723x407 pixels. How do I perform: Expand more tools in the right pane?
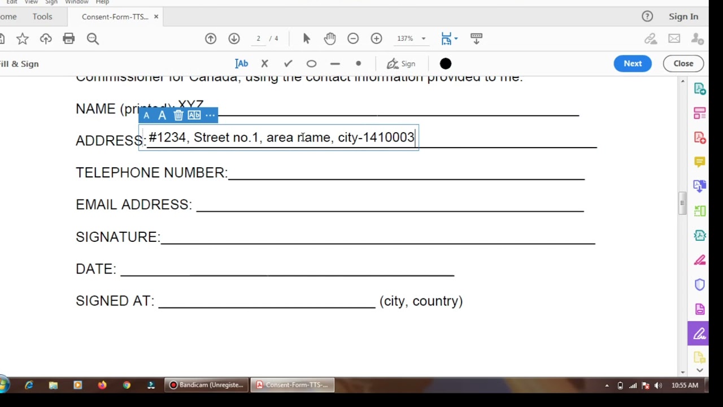pyautogui.click(x=700, y=370)
